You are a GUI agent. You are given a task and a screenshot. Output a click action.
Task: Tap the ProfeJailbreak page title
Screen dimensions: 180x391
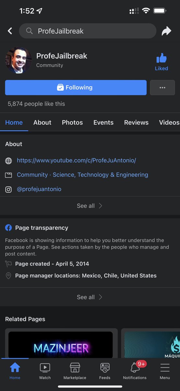(62, 56)
